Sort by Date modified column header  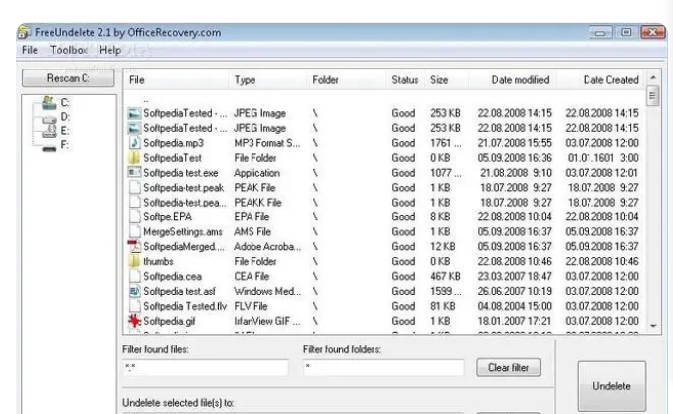coord(513,80)
